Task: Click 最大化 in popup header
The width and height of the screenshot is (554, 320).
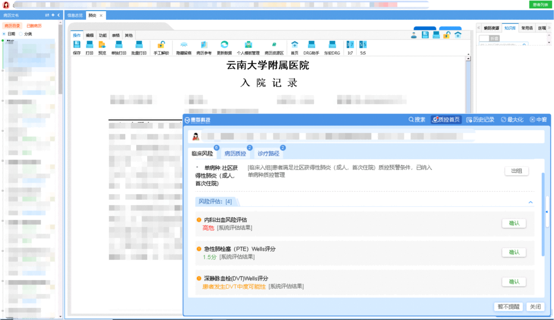Action: pos(512,120)
